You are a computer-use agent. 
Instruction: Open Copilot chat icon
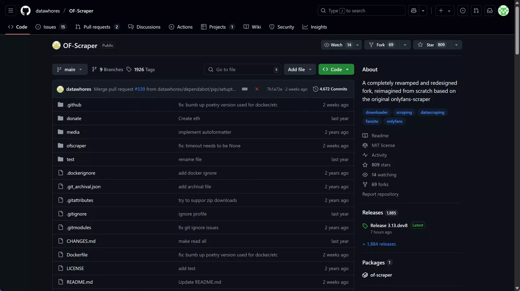tap(414, 11)
